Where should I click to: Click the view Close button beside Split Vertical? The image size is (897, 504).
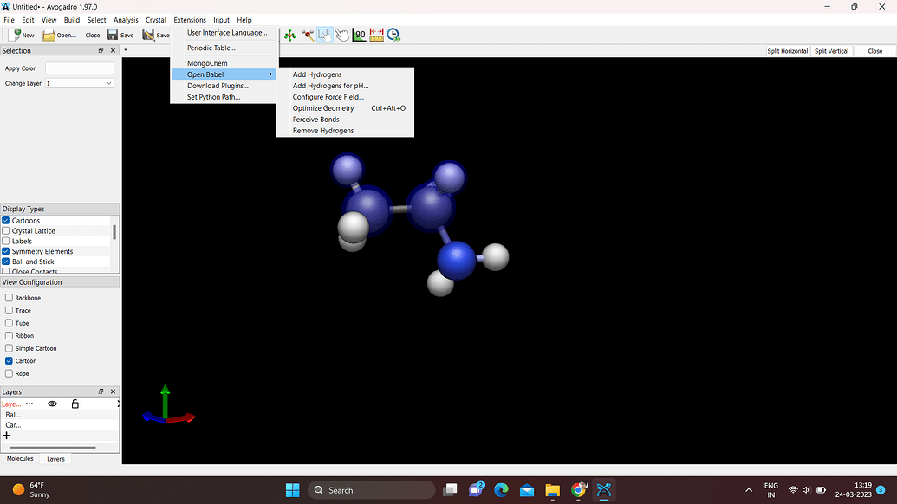coord(875,51)
